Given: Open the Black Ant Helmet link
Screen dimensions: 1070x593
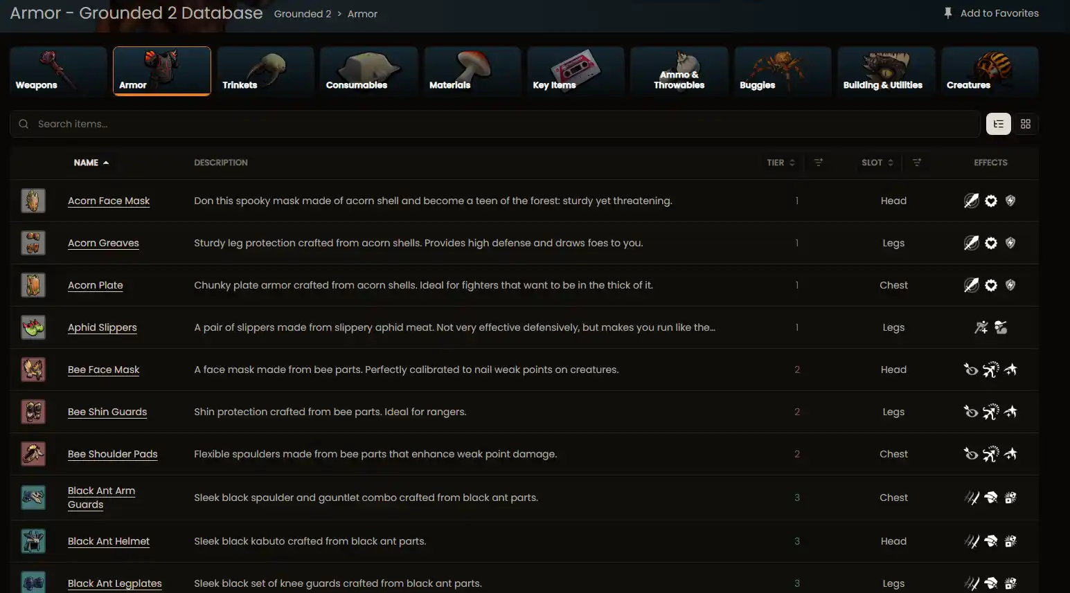Looking at the screenshot, I should pyautogui.click(x=109, y=541).
